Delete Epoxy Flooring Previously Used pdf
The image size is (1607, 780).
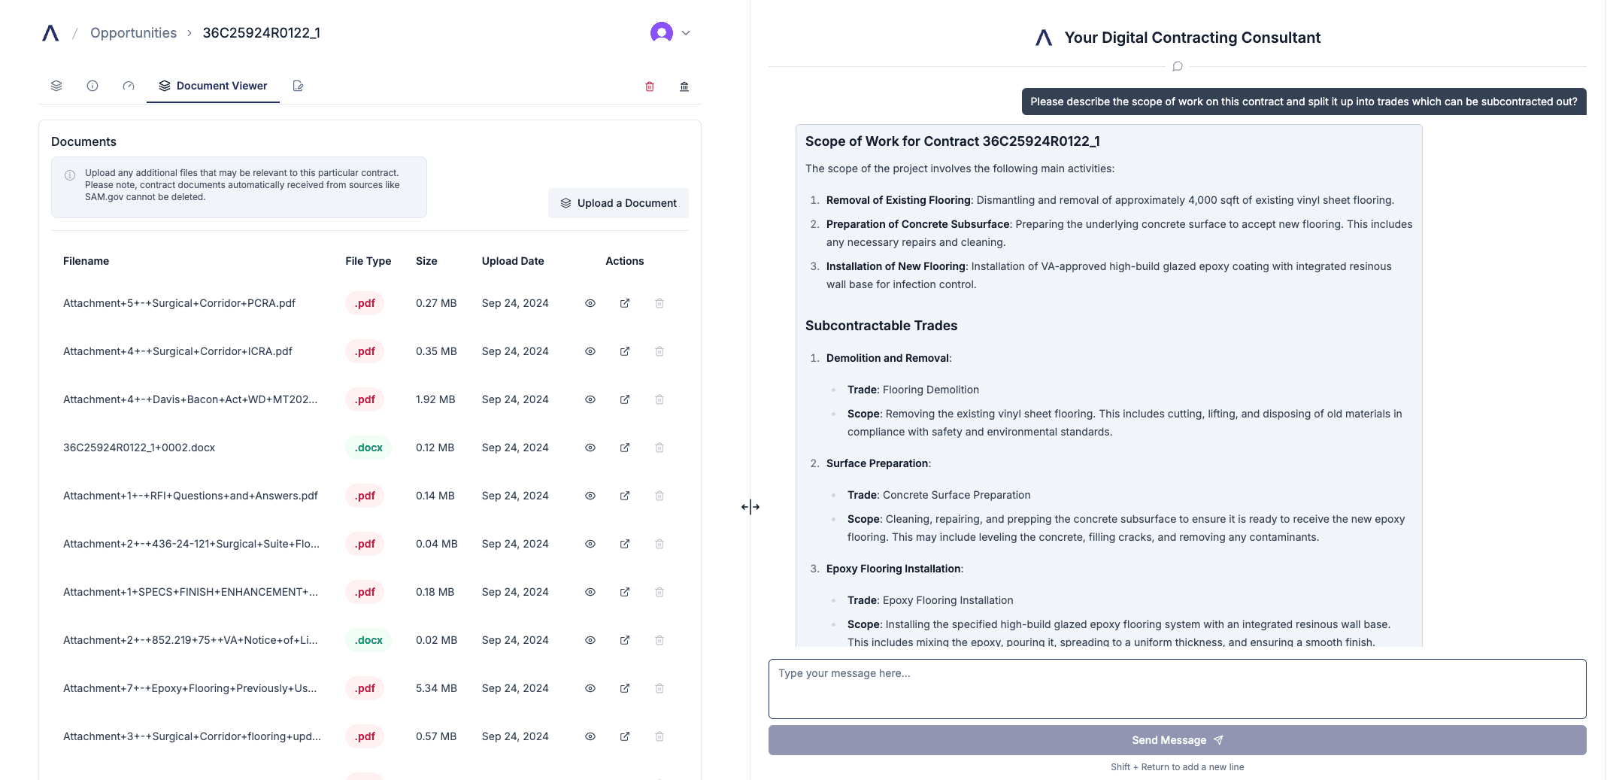click(x=659, y=688)
